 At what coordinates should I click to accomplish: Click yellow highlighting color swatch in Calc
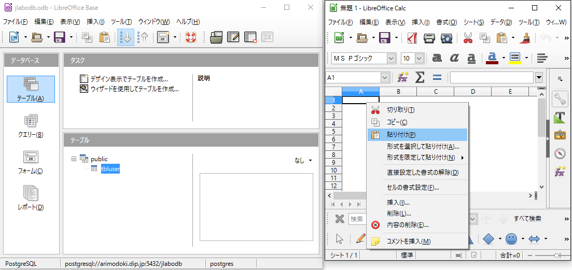[515, 58]
